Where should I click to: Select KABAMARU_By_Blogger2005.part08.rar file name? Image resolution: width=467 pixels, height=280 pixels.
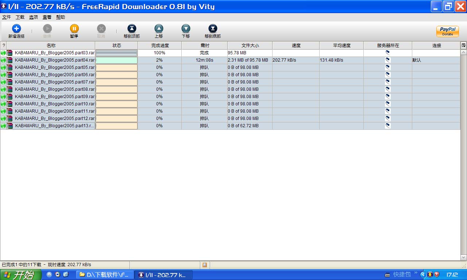tap(55, 89)
